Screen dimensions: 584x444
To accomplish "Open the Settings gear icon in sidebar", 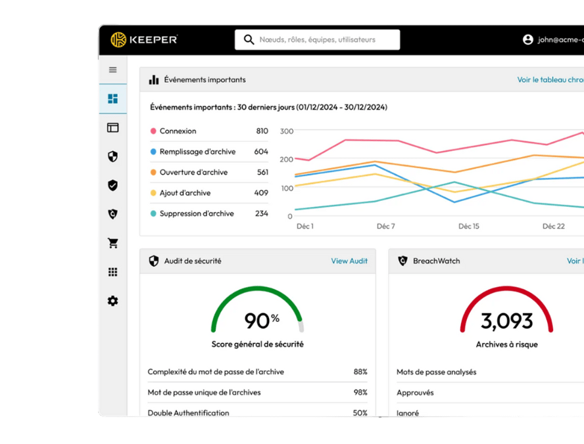I will tap(112, 301).
